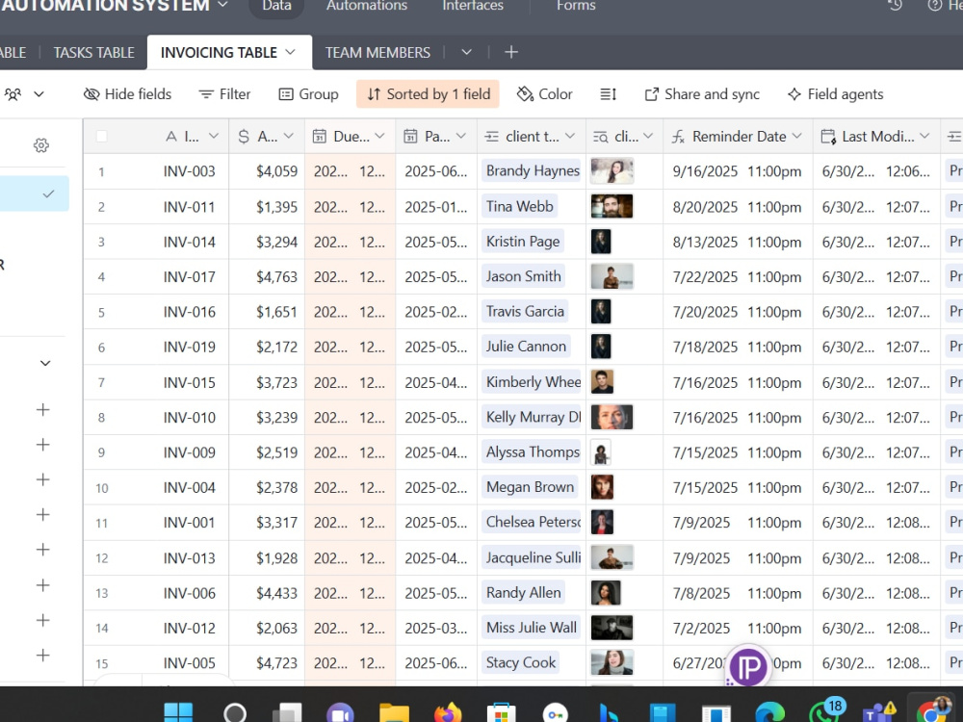Image resolution: width=963 pixels, height=722 pixels.
Task: Open Task View from the taskbar
Action: pyautogui.click(x=287, y=712)
